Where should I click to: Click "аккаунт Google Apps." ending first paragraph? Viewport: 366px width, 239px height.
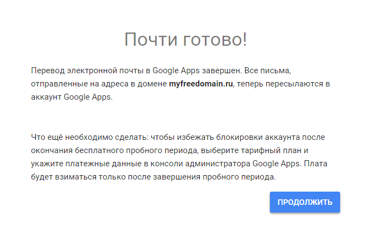coord(72,97)
